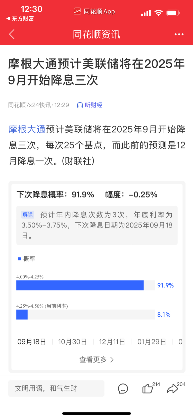
Task: Switch to the 10月30日 date tab
Action: tap(73, 342)
